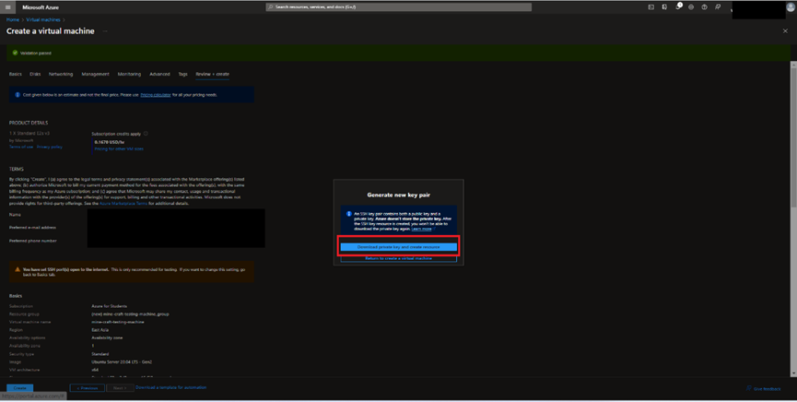Viewport: 797px width, 402px height.
Task: Open the Azure portal hamburger menu
Action: [x=7, y=7]
